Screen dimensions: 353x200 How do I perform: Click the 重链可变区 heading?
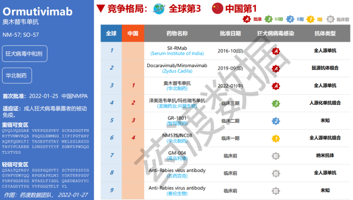click(x=15, y=125)
